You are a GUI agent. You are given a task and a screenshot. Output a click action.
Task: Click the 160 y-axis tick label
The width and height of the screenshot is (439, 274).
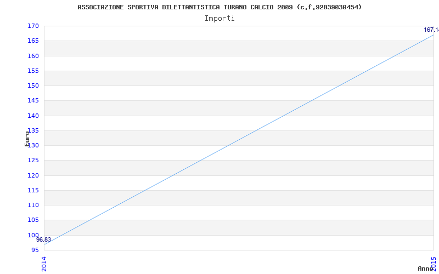click(x=33, y=56)
